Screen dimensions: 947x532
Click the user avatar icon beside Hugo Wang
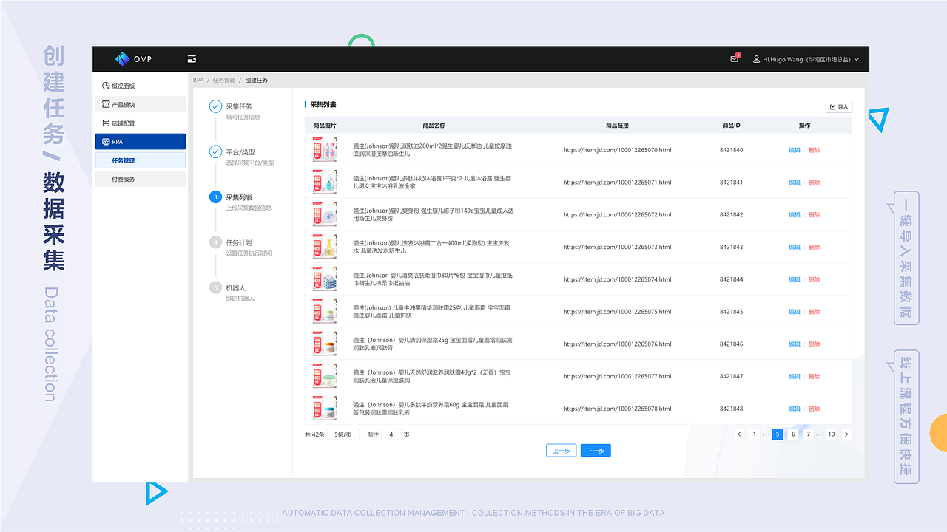point(757,59)
